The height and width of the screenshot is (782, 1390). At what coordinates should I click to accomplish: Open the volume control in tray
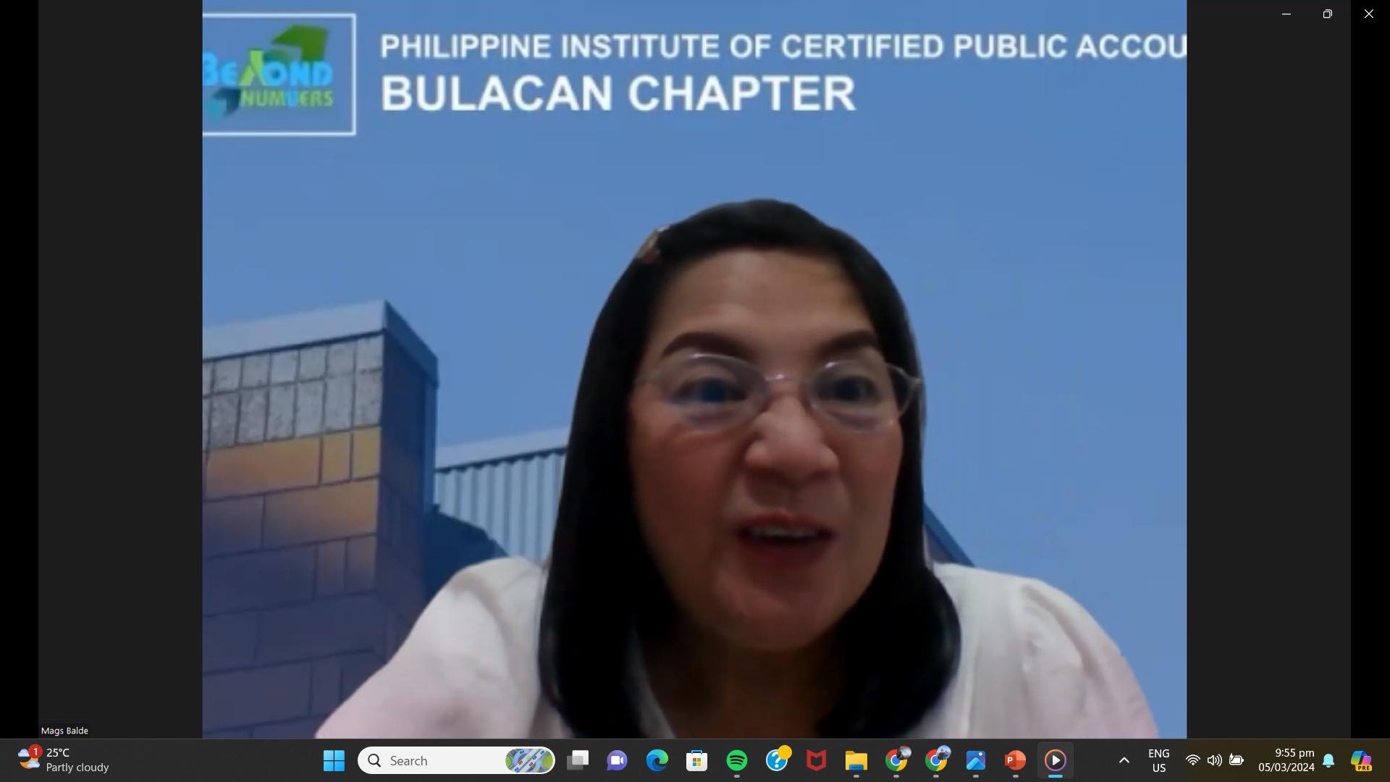(1214, 760)
